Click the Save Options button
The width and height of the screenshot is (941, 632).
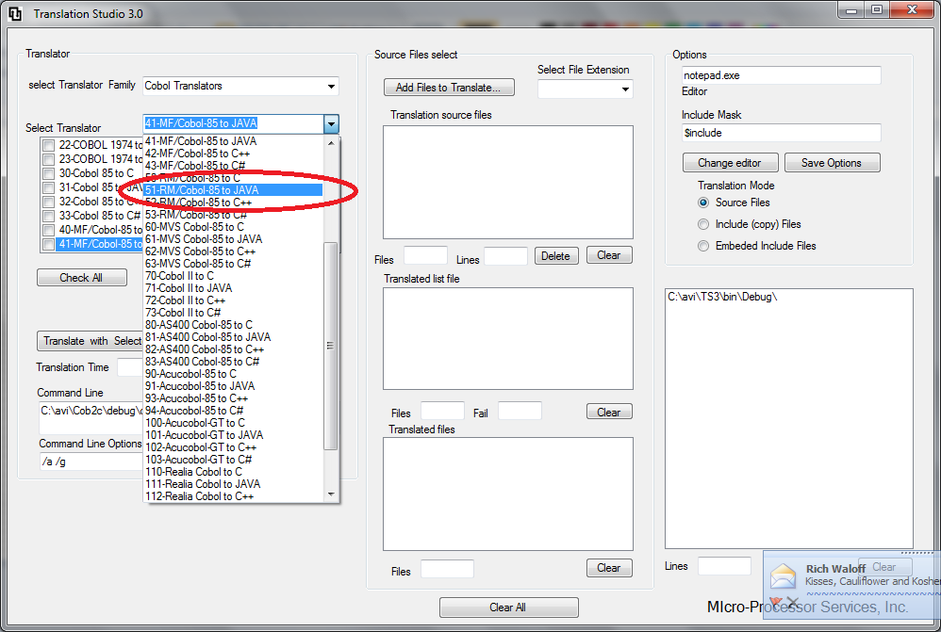tap(832, 163)
